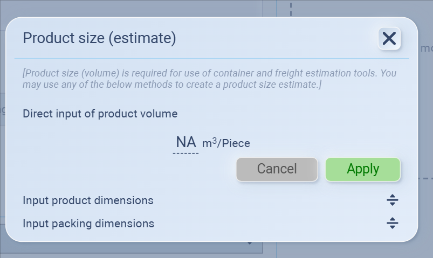
Task: Click the superscript 3 in the volume unit
Action: pyautogui.click(x=214, y=140)
